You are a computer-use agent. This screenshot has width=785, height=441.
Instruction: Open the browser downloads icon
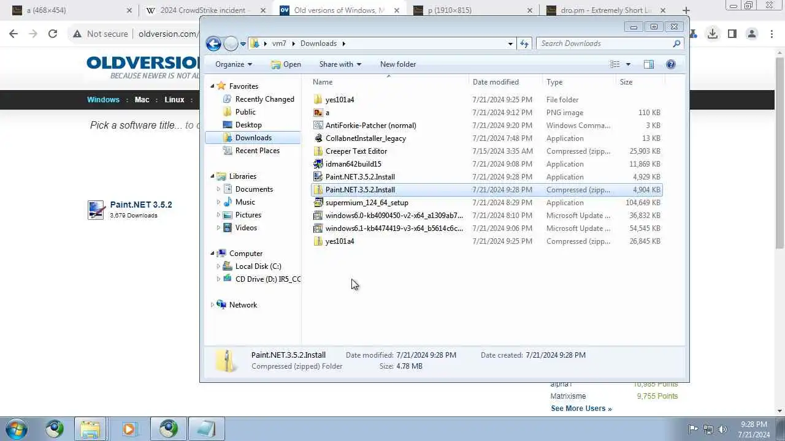[713, 34]
